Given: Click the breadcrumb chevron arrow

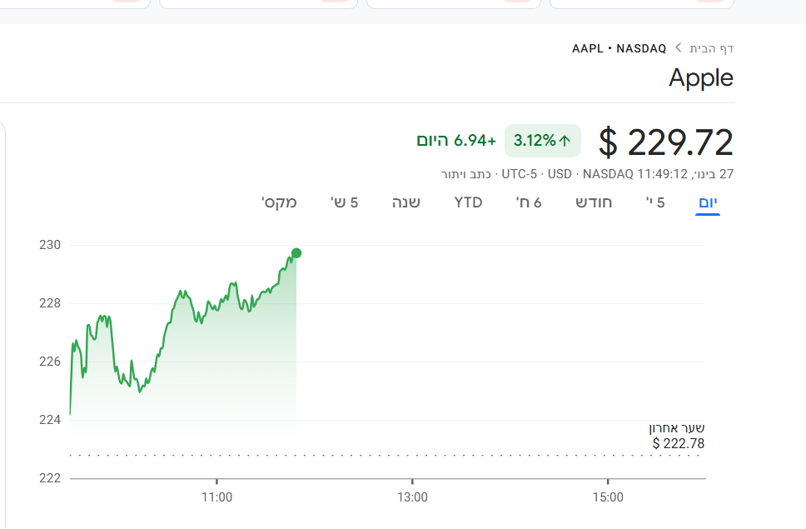Looking at the screenshot, I should (x=679, y=48).
